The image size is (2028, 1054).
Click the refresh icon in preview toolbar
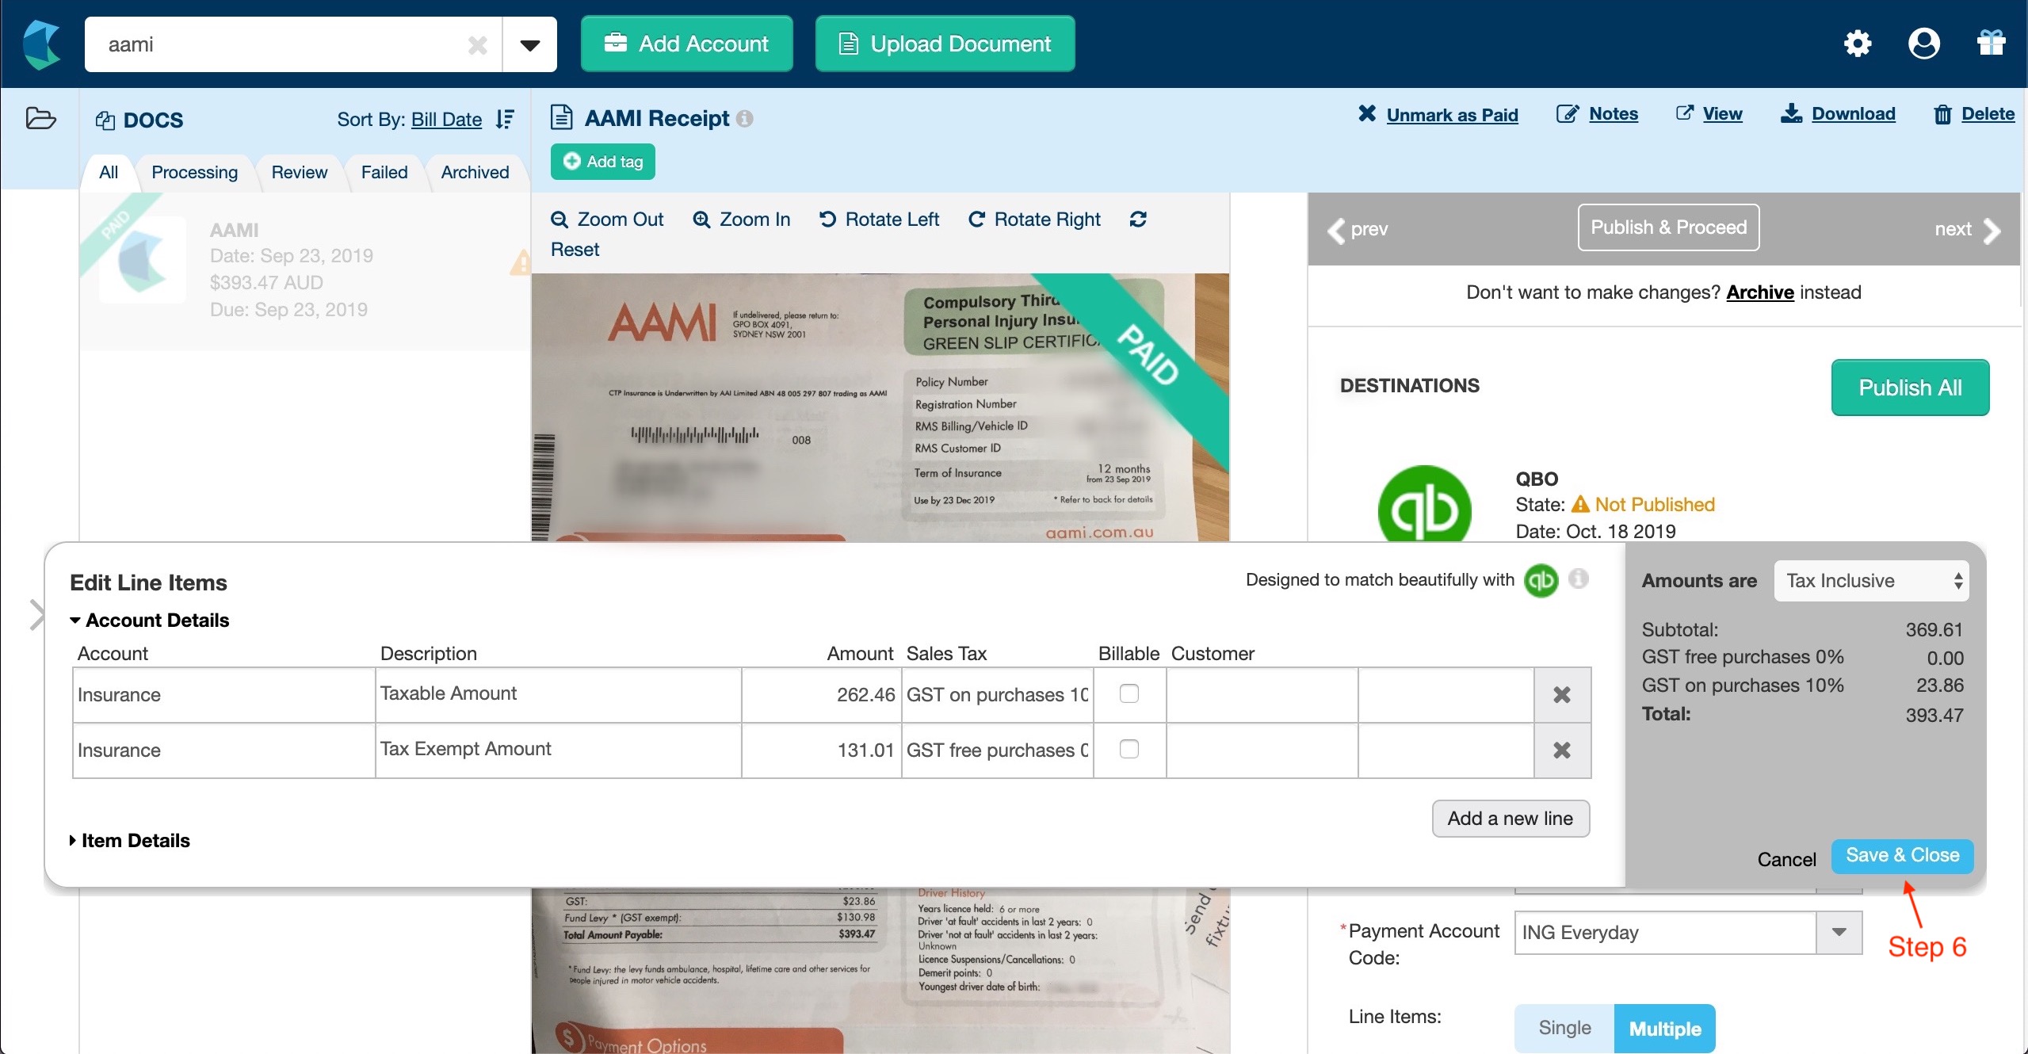[1138, 220]
